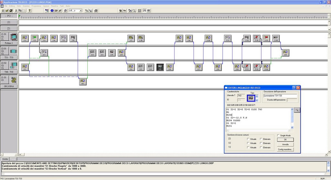Click the magnifier zoom icon in toolbar

pyautogui.click(x=134, y=10)
